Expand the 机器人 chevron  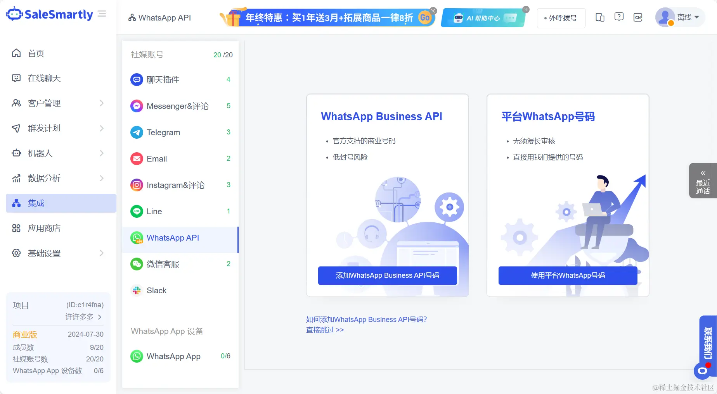tap(102, 153)
